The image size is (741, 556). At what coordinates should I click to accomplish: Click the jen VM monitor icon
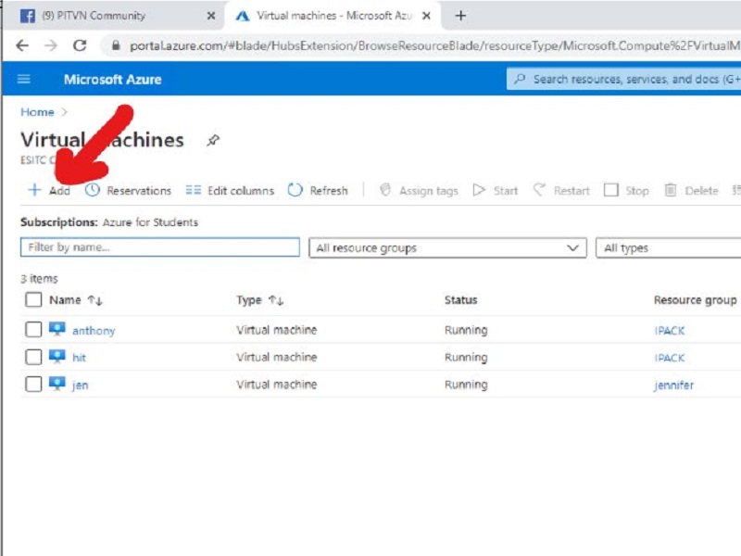pos(57,384)
